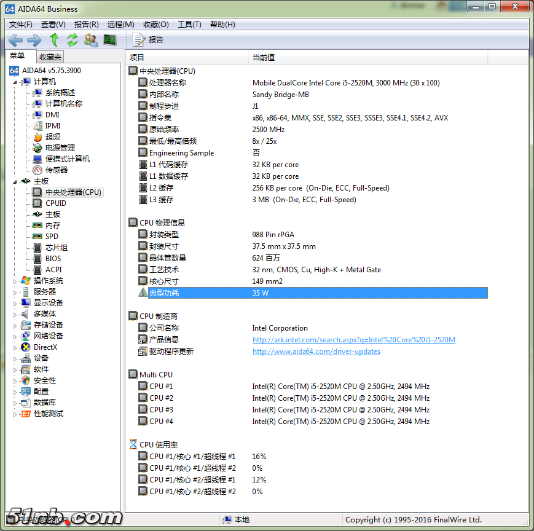Collapse the 计算机 tree node
Screen dimensions: 534x531
pos(15,82)
